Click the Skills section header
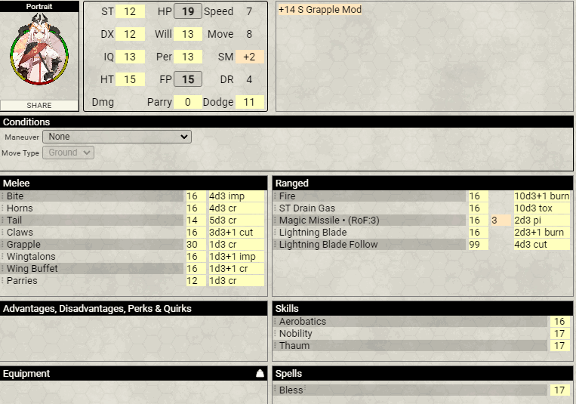The height and width of the screenshot is (404, 576). (x=423, y=308)
